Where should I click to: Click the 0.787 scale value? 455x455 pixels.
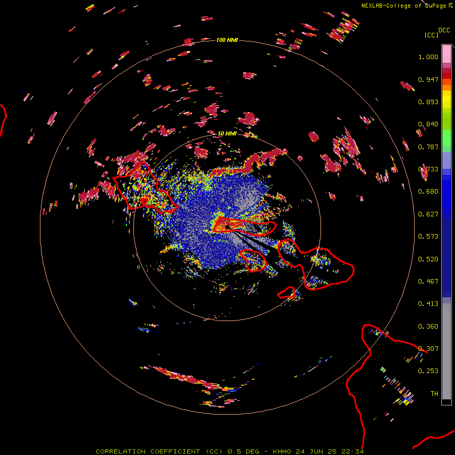(428, 147)
